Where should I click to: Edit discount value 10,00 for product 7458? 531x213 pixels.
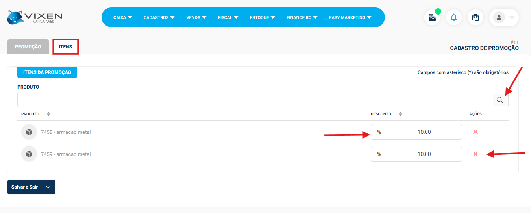(x=424, y=132)
